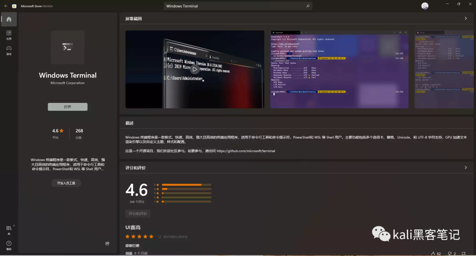Click the 4-star rating bar
The width and height of the screenshot is (476, 256).
click(x=187, y=189)
